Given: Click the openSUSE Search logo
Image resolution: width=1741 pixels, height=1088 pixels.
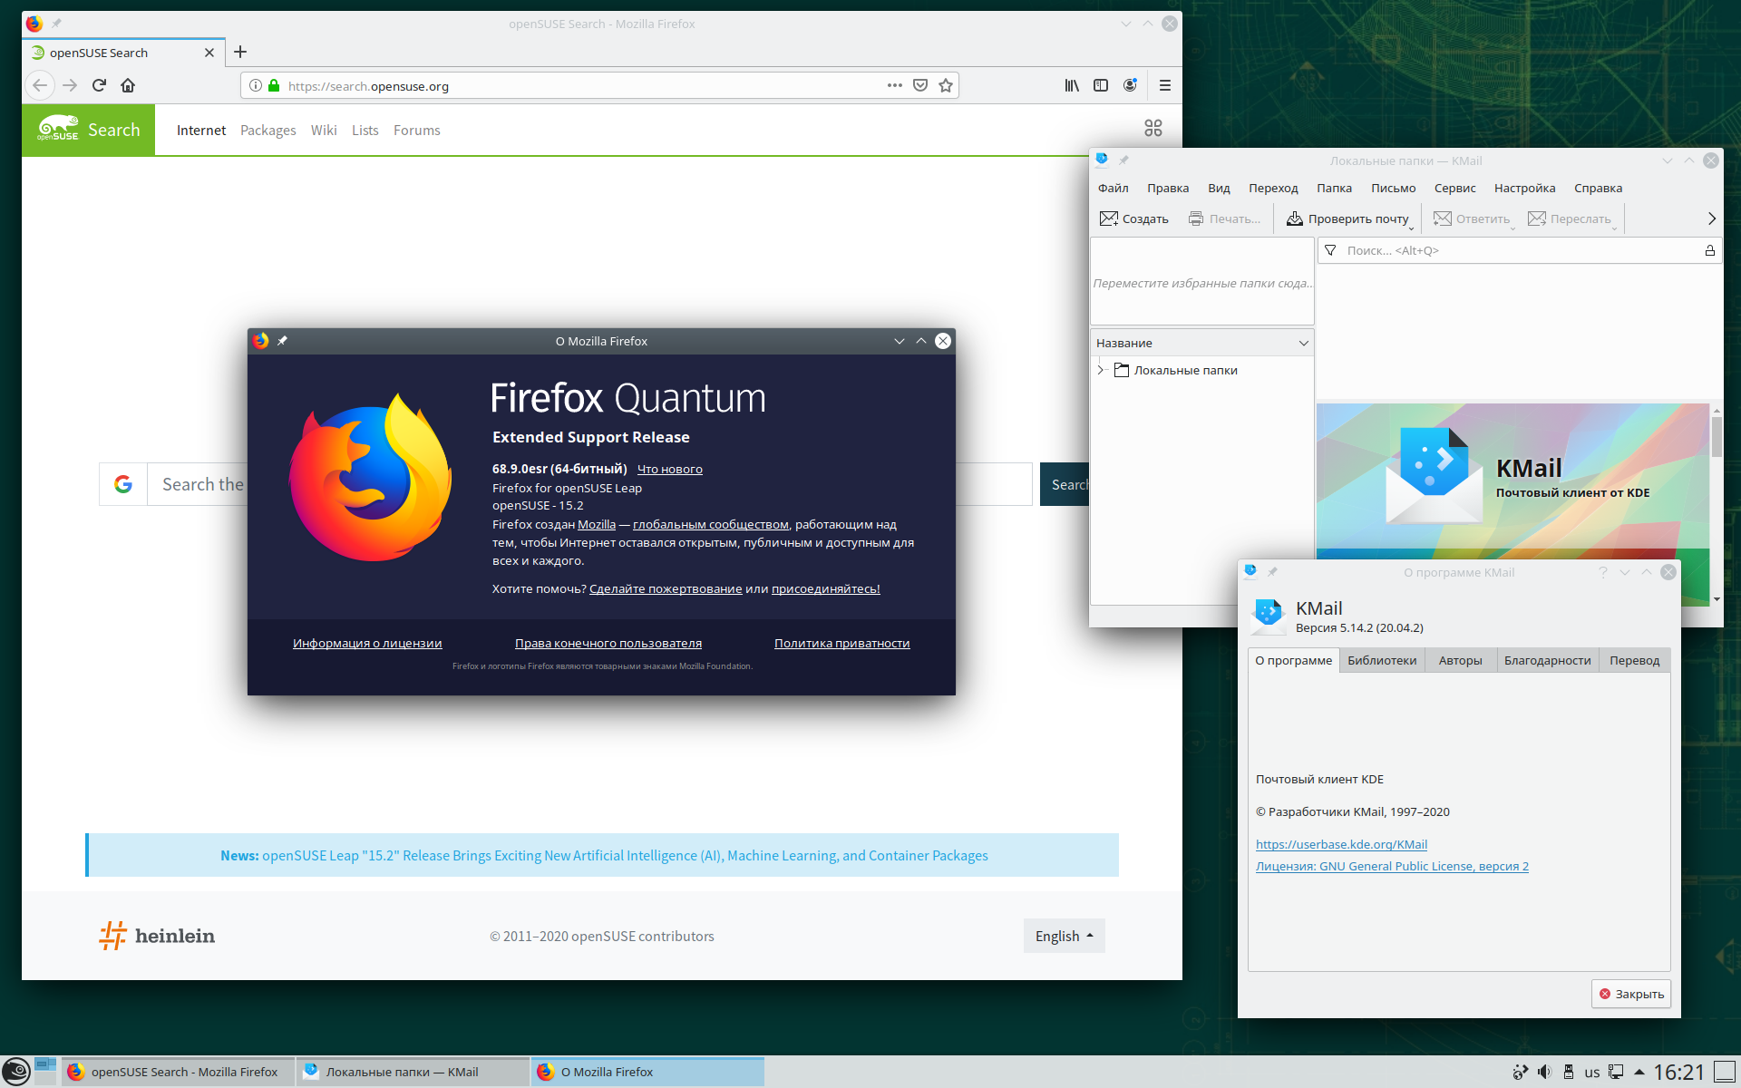Looking at the screenshot, I should pyautogui.click(x=88, y=130).
